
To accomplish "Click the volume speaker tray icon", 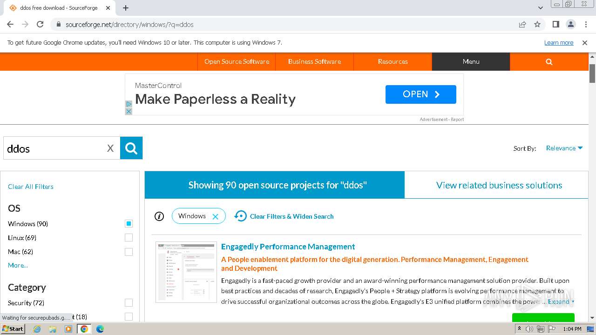I will 529,329.
